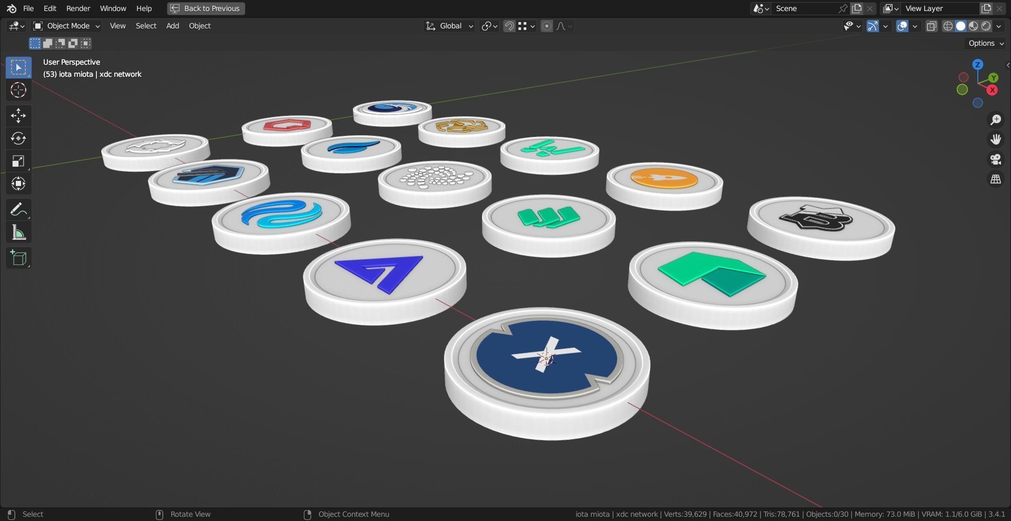Open the Options dropdown
The width and height of the screenshot is (1011, 521).
tap(986, 43)
